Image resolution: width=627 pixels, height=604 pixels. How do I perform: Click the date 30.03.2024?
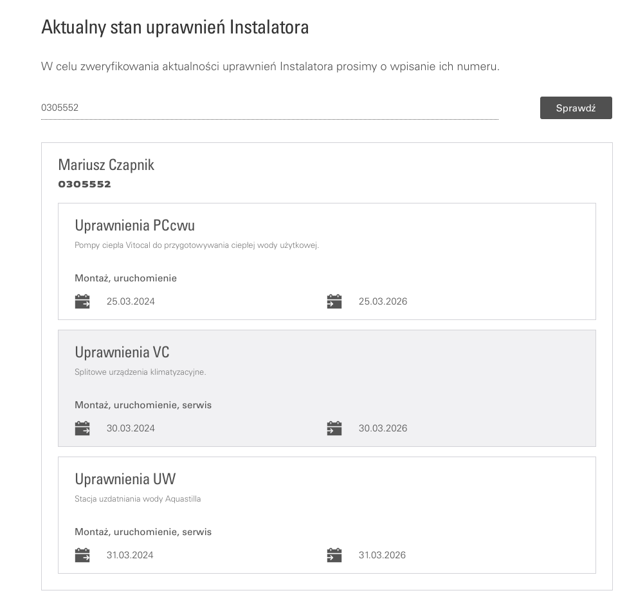pos(131,428)
